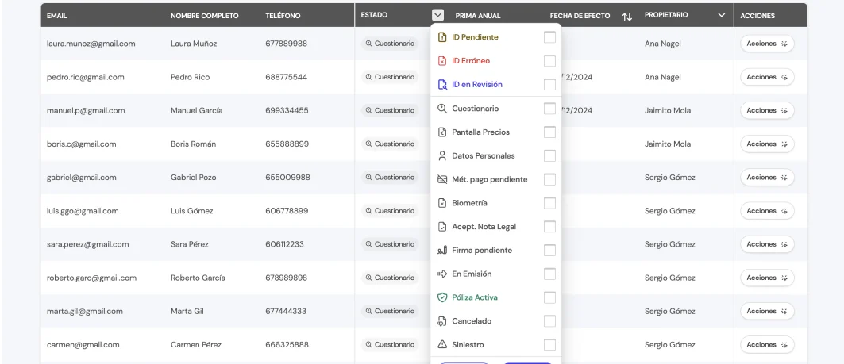
Task: Click phone number 699334455
Action: [x=287, y=110]
